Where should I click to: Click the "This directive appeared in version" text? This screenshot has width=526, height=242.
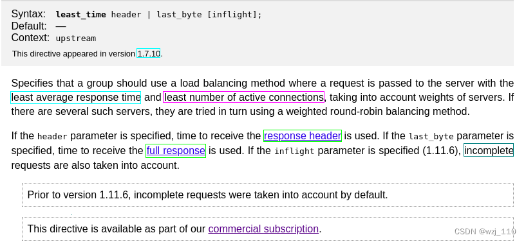point(73,53)
